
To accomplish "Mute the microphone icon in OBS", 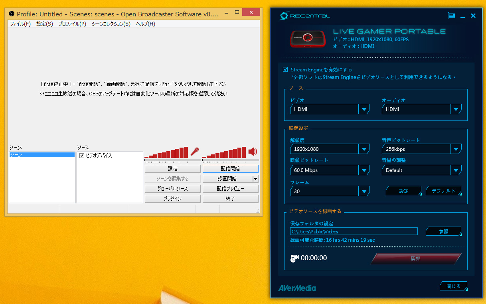I will coord(195,152).
